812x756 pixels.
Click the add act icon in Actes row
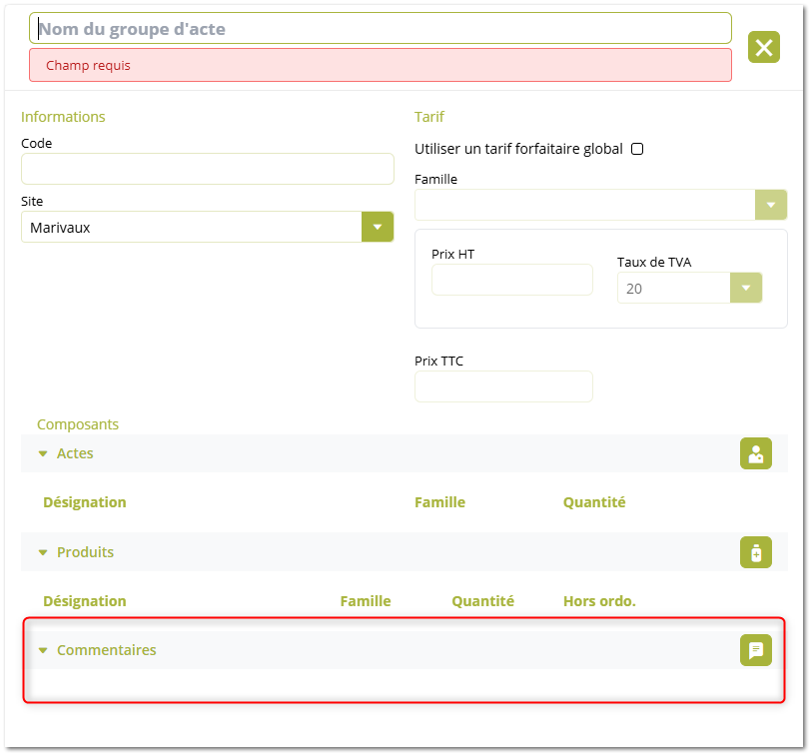point(755,453)
